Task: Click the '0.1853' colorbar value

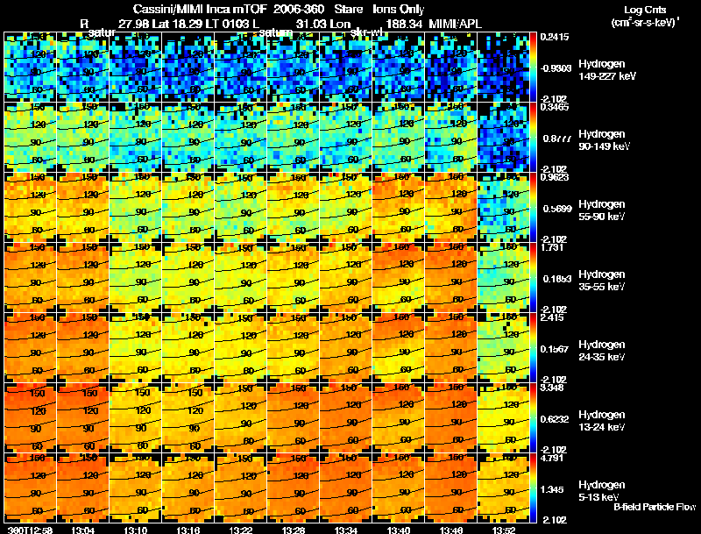Action: click(x=557, y=279)
